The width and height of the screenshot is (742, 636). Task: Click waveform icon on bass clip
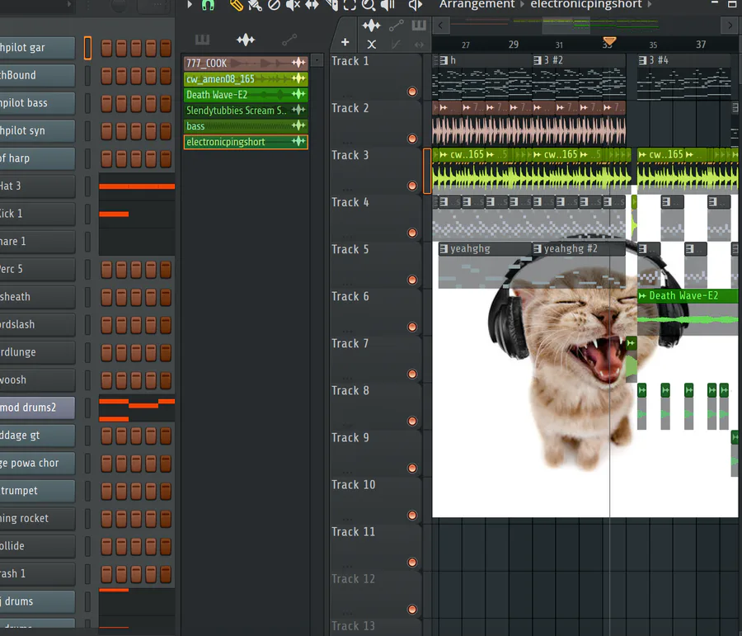point(298,125)
